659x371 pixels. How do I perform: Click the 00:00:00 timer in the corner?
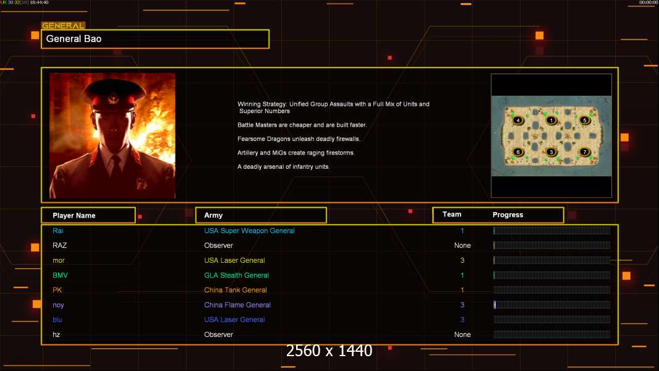[x=648, y=2]
